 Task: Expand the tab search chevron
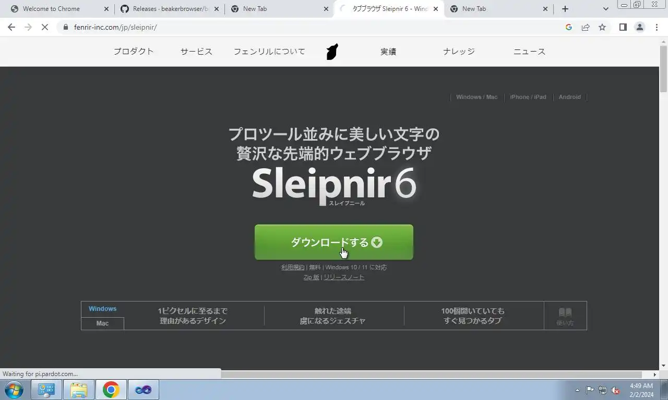(605, 9)
